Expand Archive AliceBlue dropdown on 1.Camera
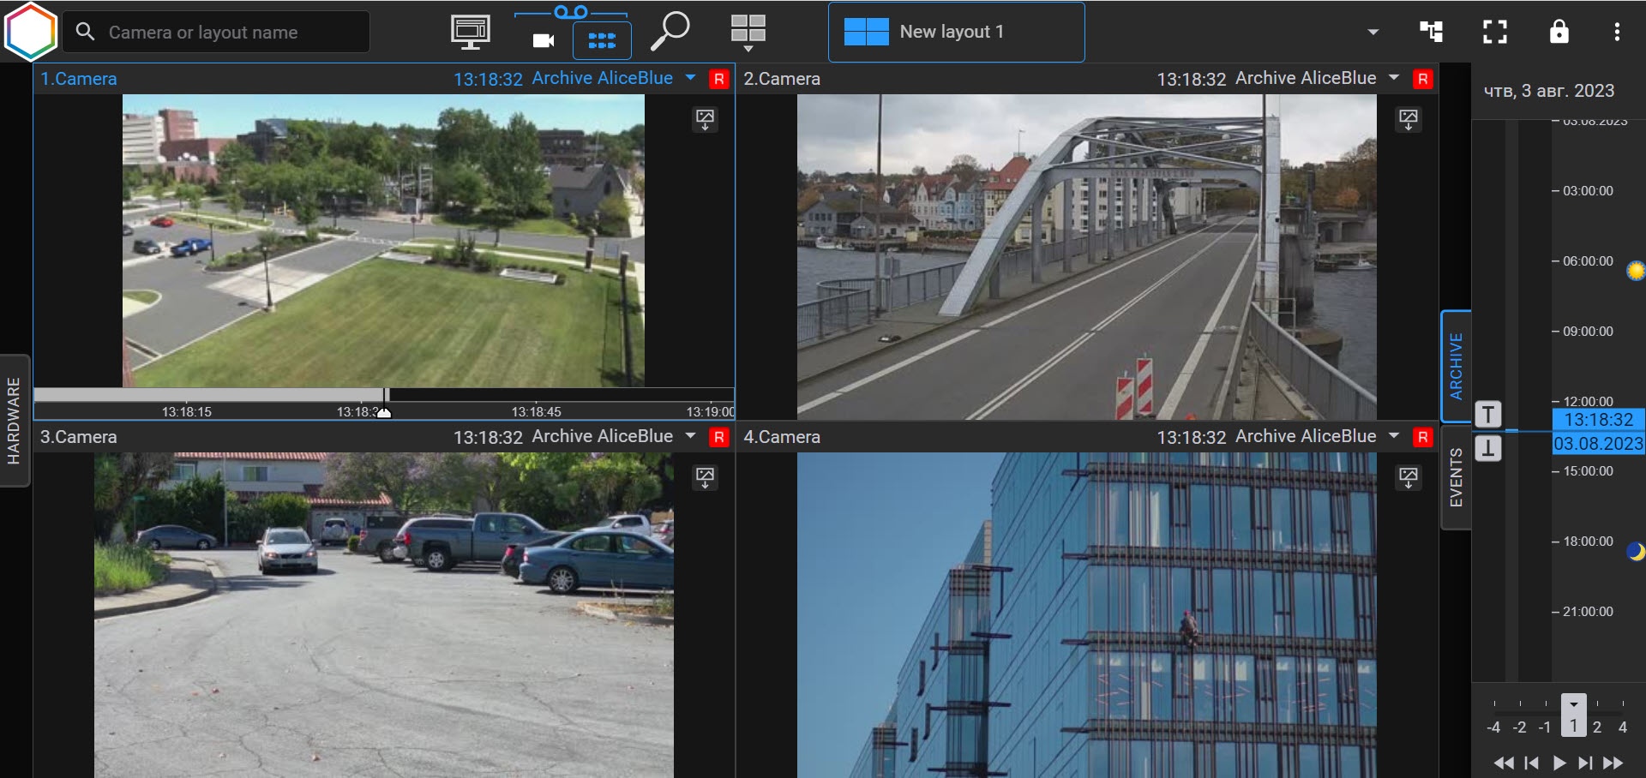This screenshot has height=778, width=1646. pyautogui.click(x=691, y=78)
